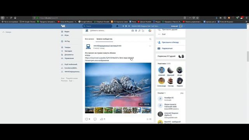Like the post with the heart icon
The width and height of the screenshot is (249, 140).
(86, 119)
